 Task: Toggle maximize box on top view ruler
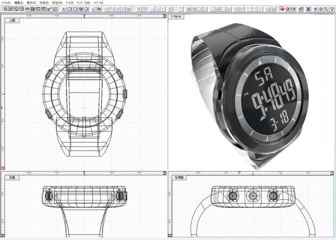tap(164, 16)
